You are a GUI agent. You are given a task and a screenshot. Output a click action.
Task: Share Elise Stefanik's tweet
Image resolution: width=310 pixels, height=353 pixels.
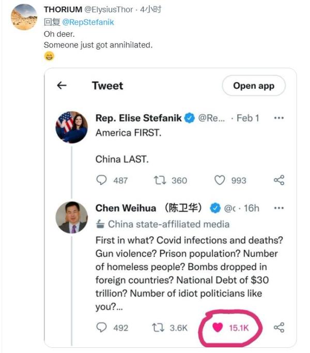279,180
